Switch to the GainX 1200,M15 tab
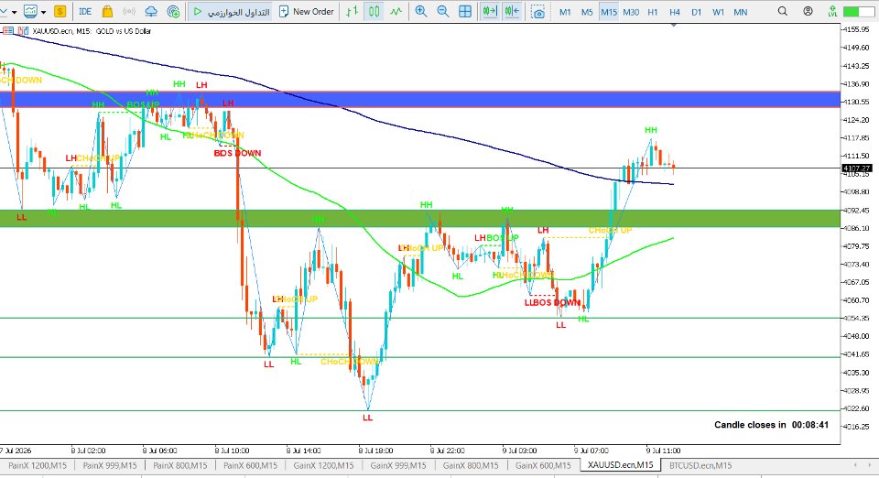879x478 pixels. 323,465
